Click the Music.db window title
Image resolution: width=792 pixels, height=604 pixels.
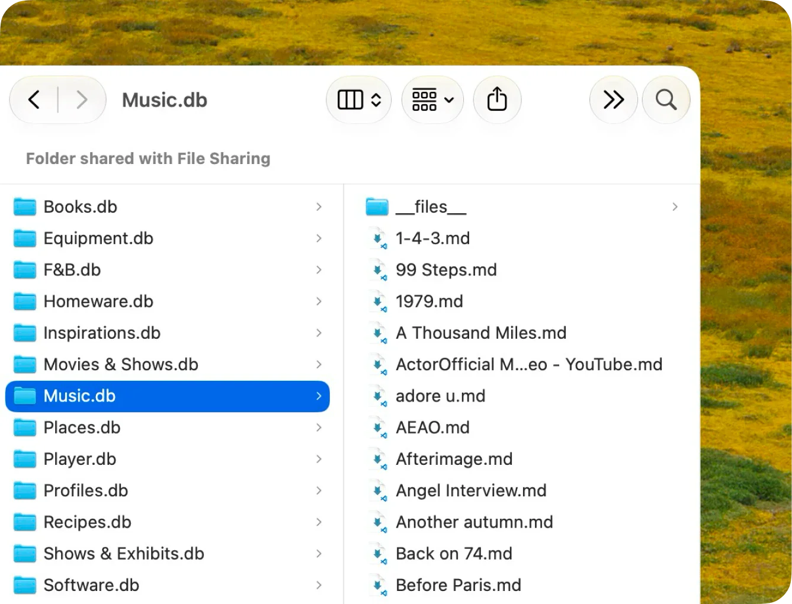click(x=165, y=100)
